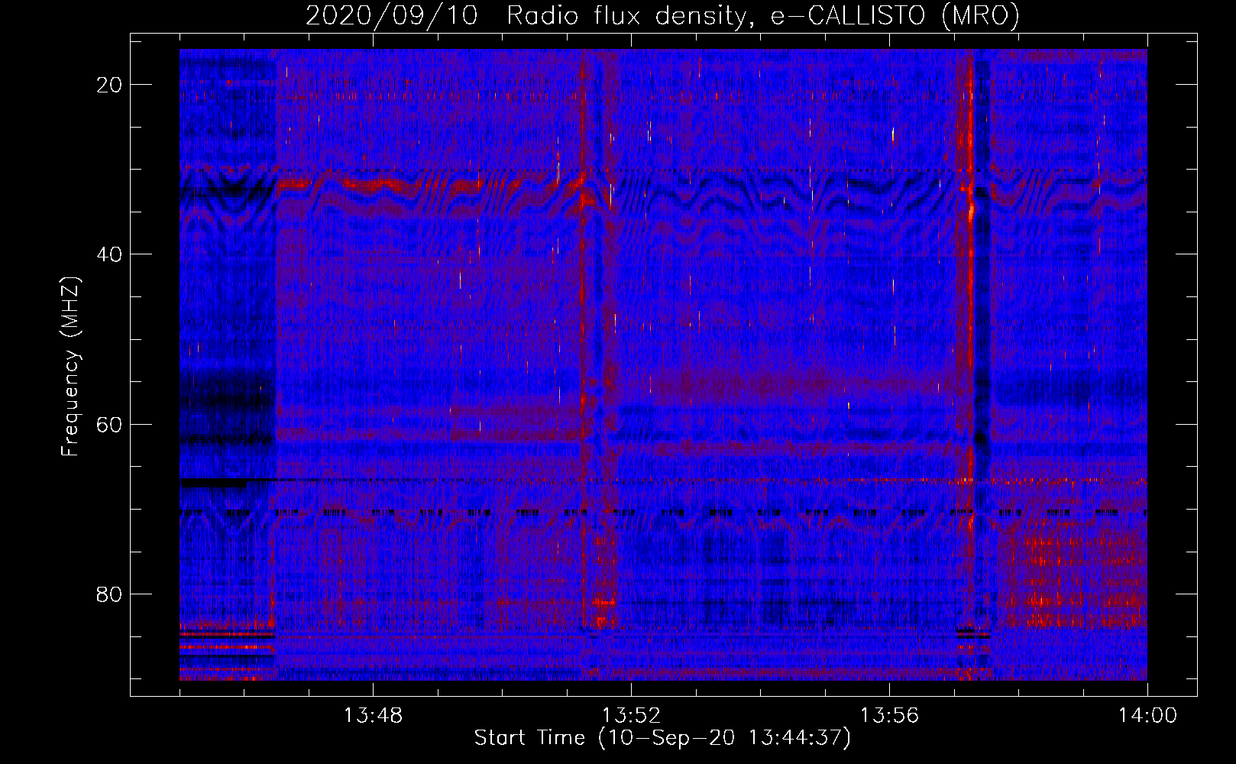Select the 13:48 time tick label
Screen dimensions: 1236x764
[374, 716]
